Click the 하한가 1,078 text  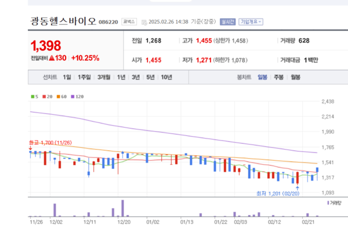pos(230,60)
